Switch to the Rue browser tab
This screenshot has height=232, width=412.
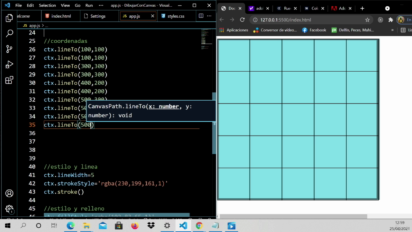tap(286, 8)
